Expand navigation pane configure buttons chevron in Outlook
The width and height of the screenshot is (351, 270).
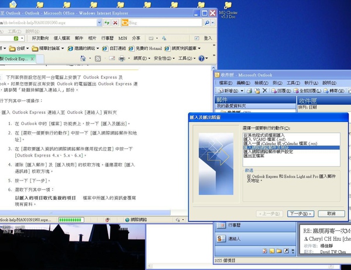pos(293,251)
